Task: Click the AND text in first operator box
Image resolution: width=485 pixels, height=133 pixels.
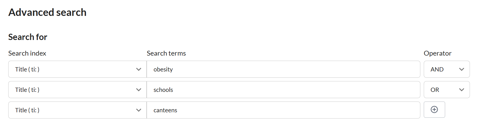Action: click(x=437, y=69)
